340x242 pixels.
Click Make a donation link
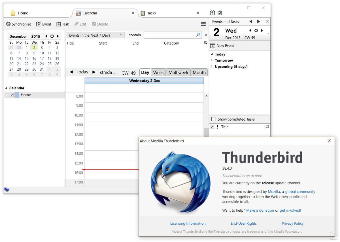[260, 210]
